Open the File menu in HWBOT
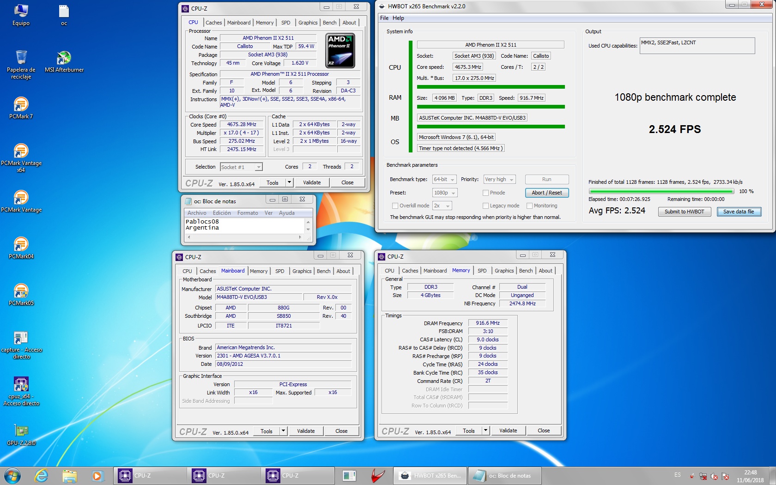The image size is (776, 485). (384, 18)
